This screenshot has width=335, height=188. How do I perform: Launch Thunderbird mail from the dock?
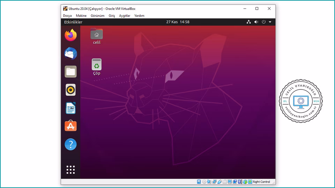coord(71,53)
